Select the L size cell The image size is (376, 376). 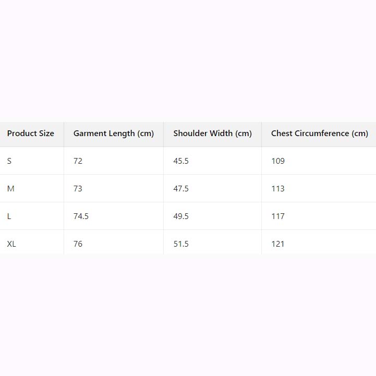(x=9, y=216)
